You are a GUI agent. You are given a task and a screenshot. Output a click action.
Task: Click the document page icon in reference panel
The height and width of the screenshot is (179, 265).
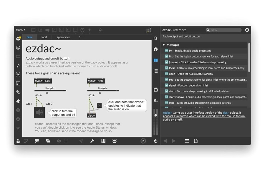[196, 141]
